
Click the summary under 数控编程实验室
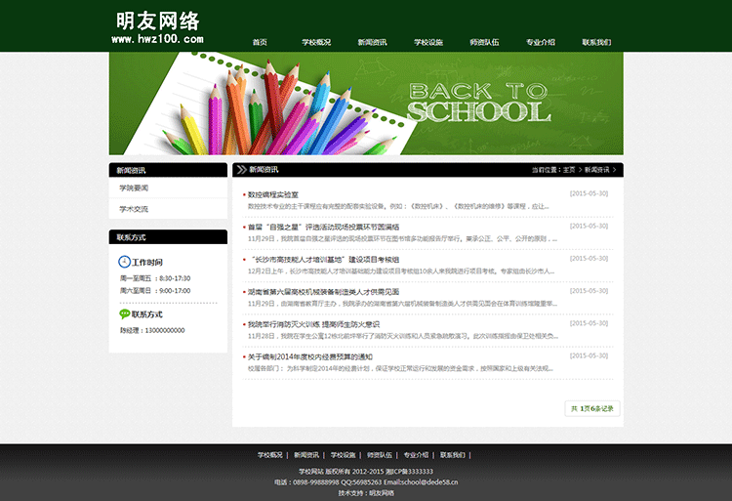(398, 206)
